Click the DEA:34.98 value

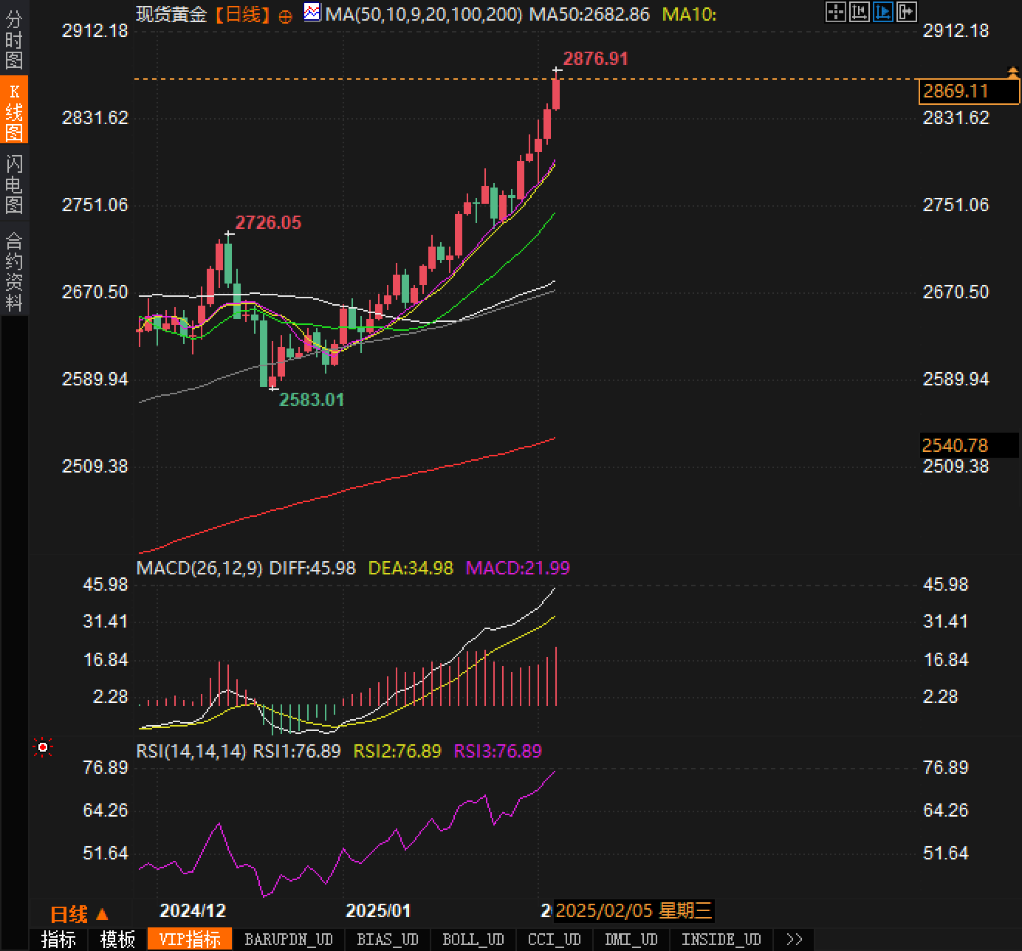411,568
